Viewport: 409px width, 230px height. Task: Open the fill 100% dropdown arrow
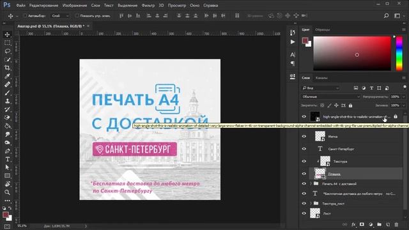pyautogui.click(x=403, y=105)
